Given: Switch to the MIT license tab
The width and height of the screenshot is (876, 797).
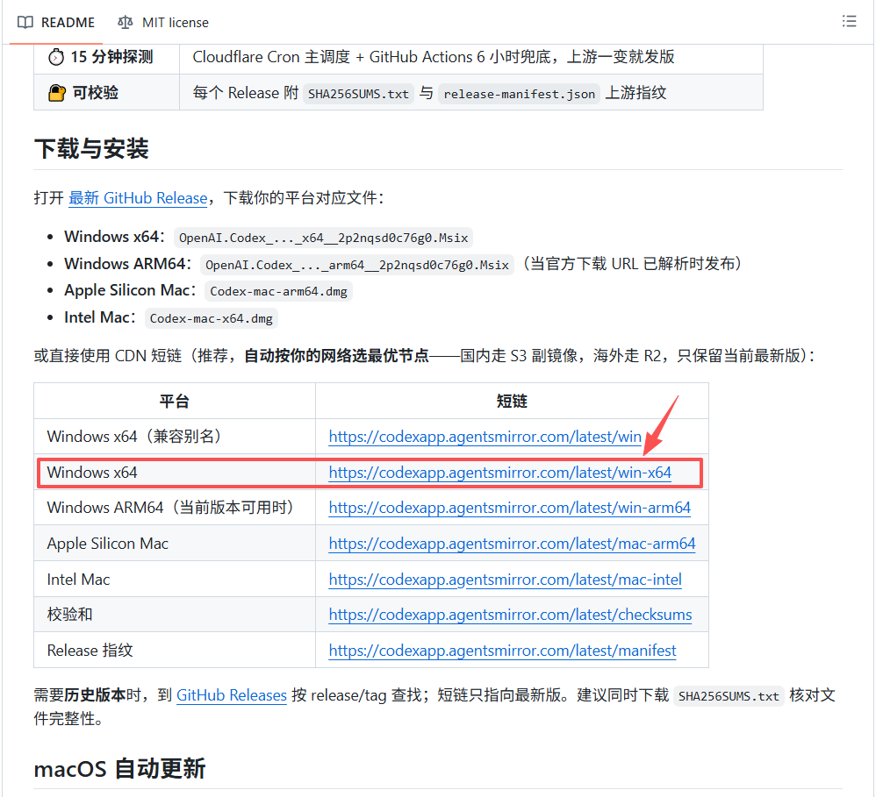Looking at the screenshot, I should [x=163, y=22].
